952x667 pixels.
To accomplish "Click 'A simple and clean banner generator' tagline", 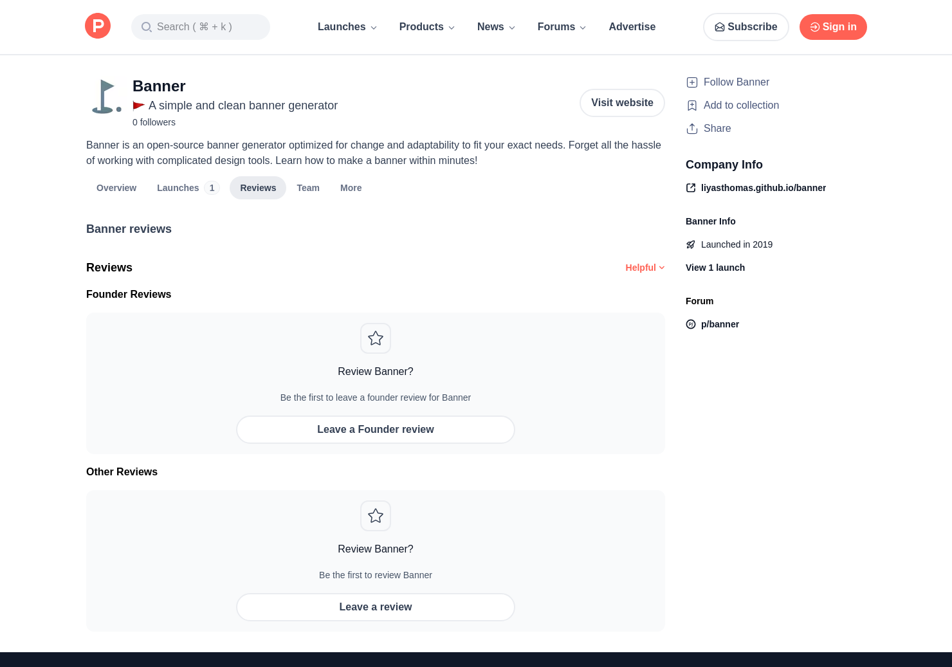I will [x=243, y=105].
